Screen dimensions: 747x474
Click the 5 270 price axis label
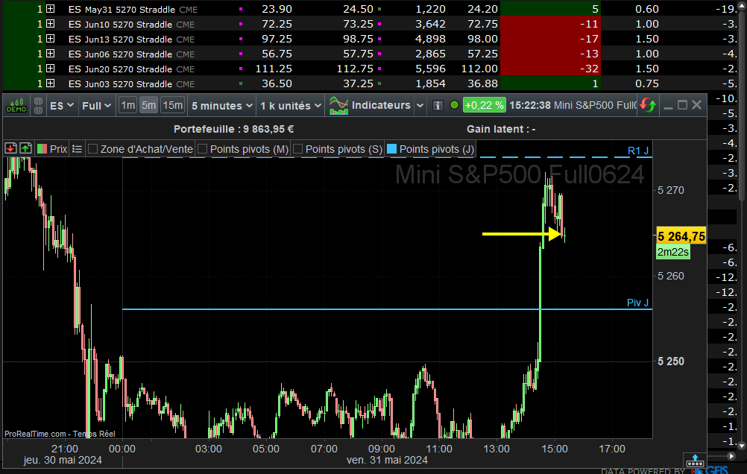click(671, 191)
